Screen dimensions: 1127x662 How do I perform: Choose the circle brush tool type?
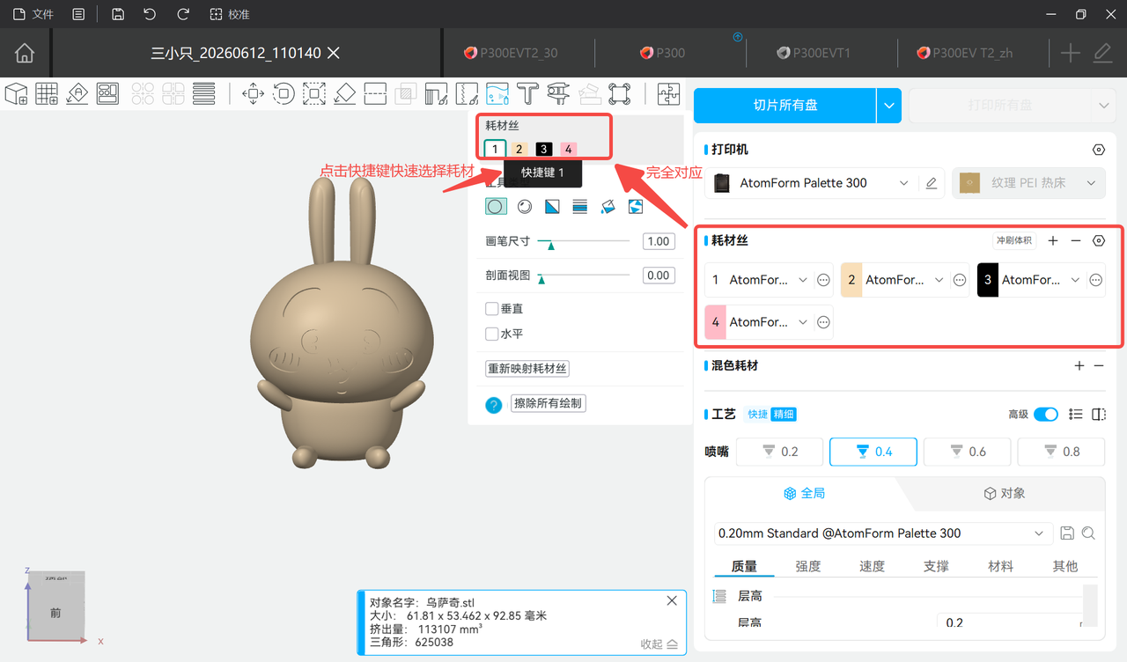pos(497,207)
